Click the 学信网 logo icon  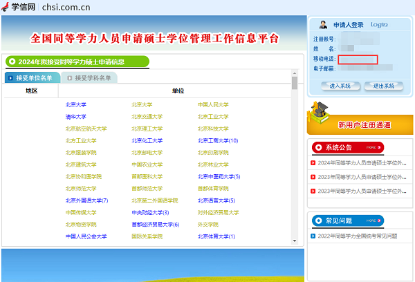(6, 6)
